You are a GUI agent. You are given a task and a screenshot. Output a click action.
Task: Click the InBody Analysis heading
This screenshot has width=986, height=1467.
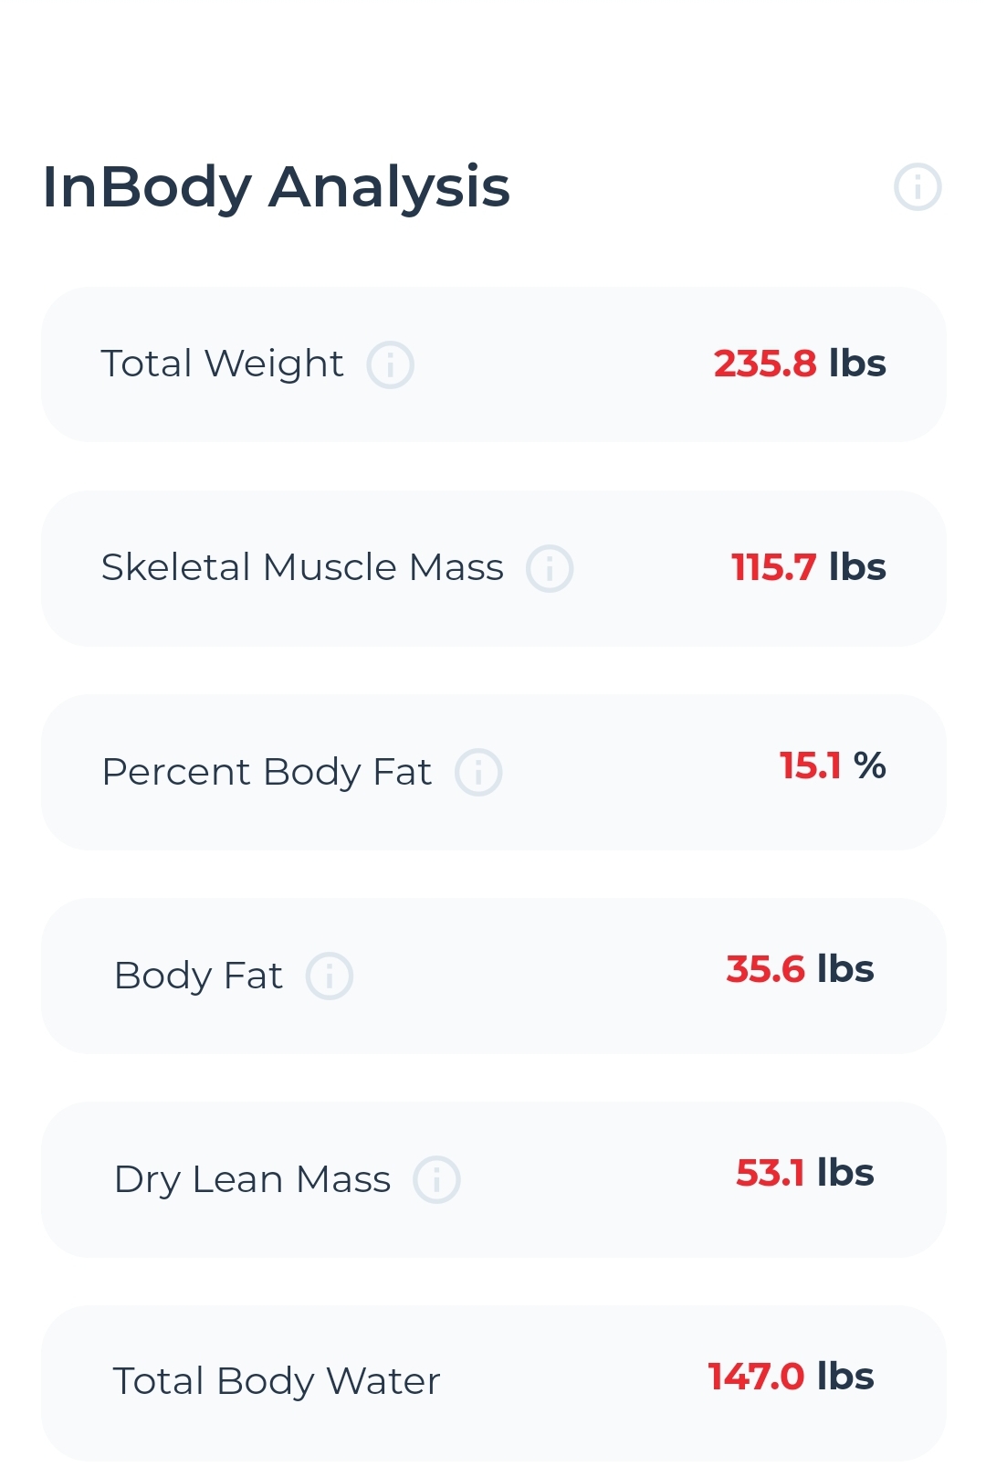click(276, 187)
